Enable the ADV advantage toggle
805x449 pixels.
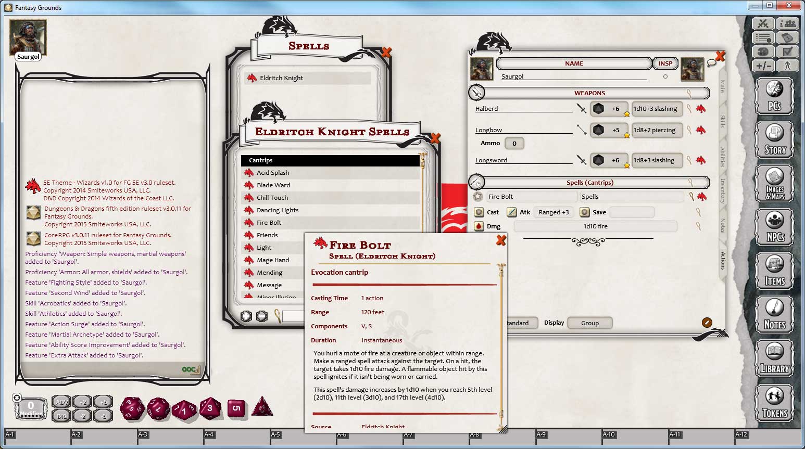[x=61, y=401]
